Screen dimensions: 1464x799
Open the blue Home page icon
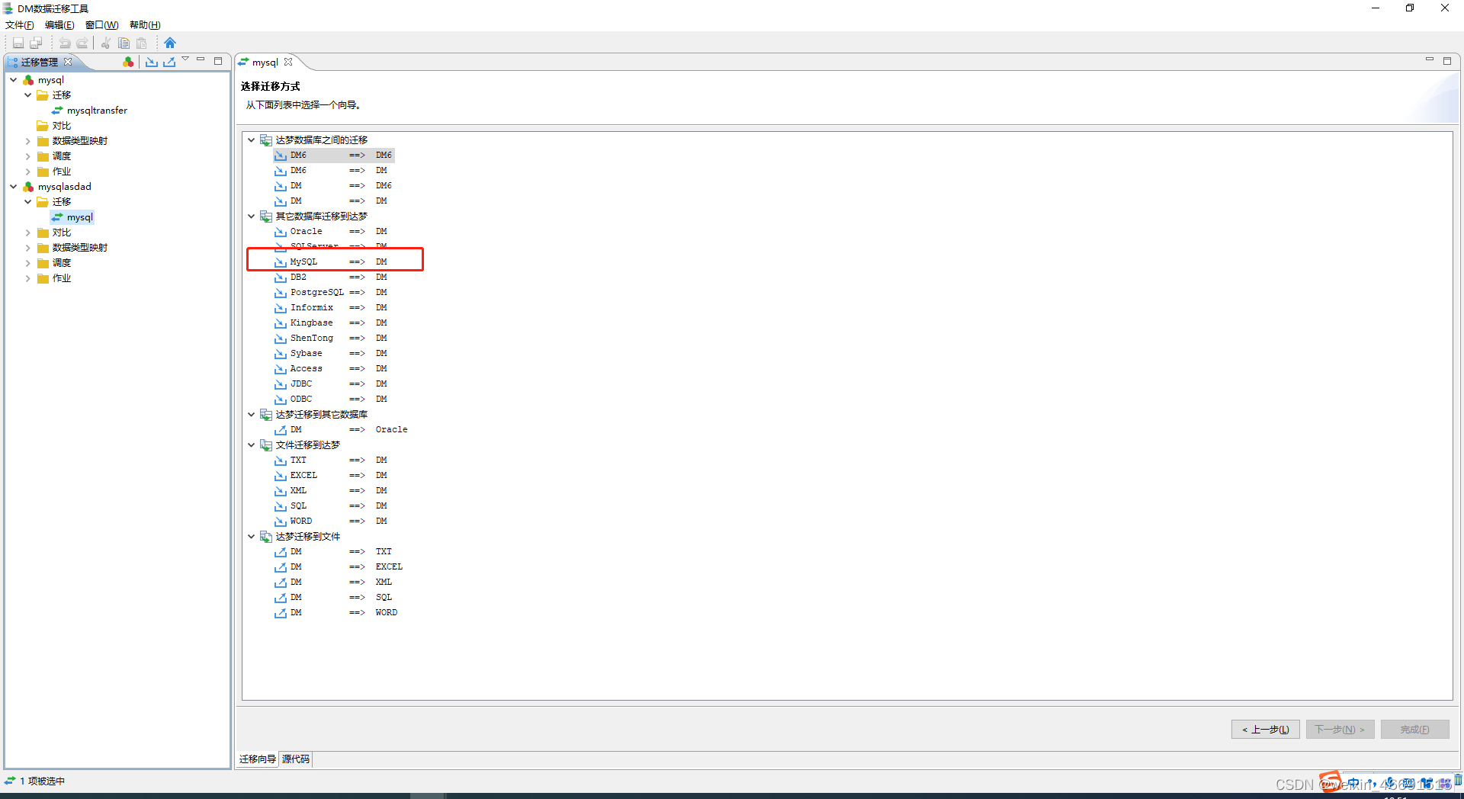170,43
